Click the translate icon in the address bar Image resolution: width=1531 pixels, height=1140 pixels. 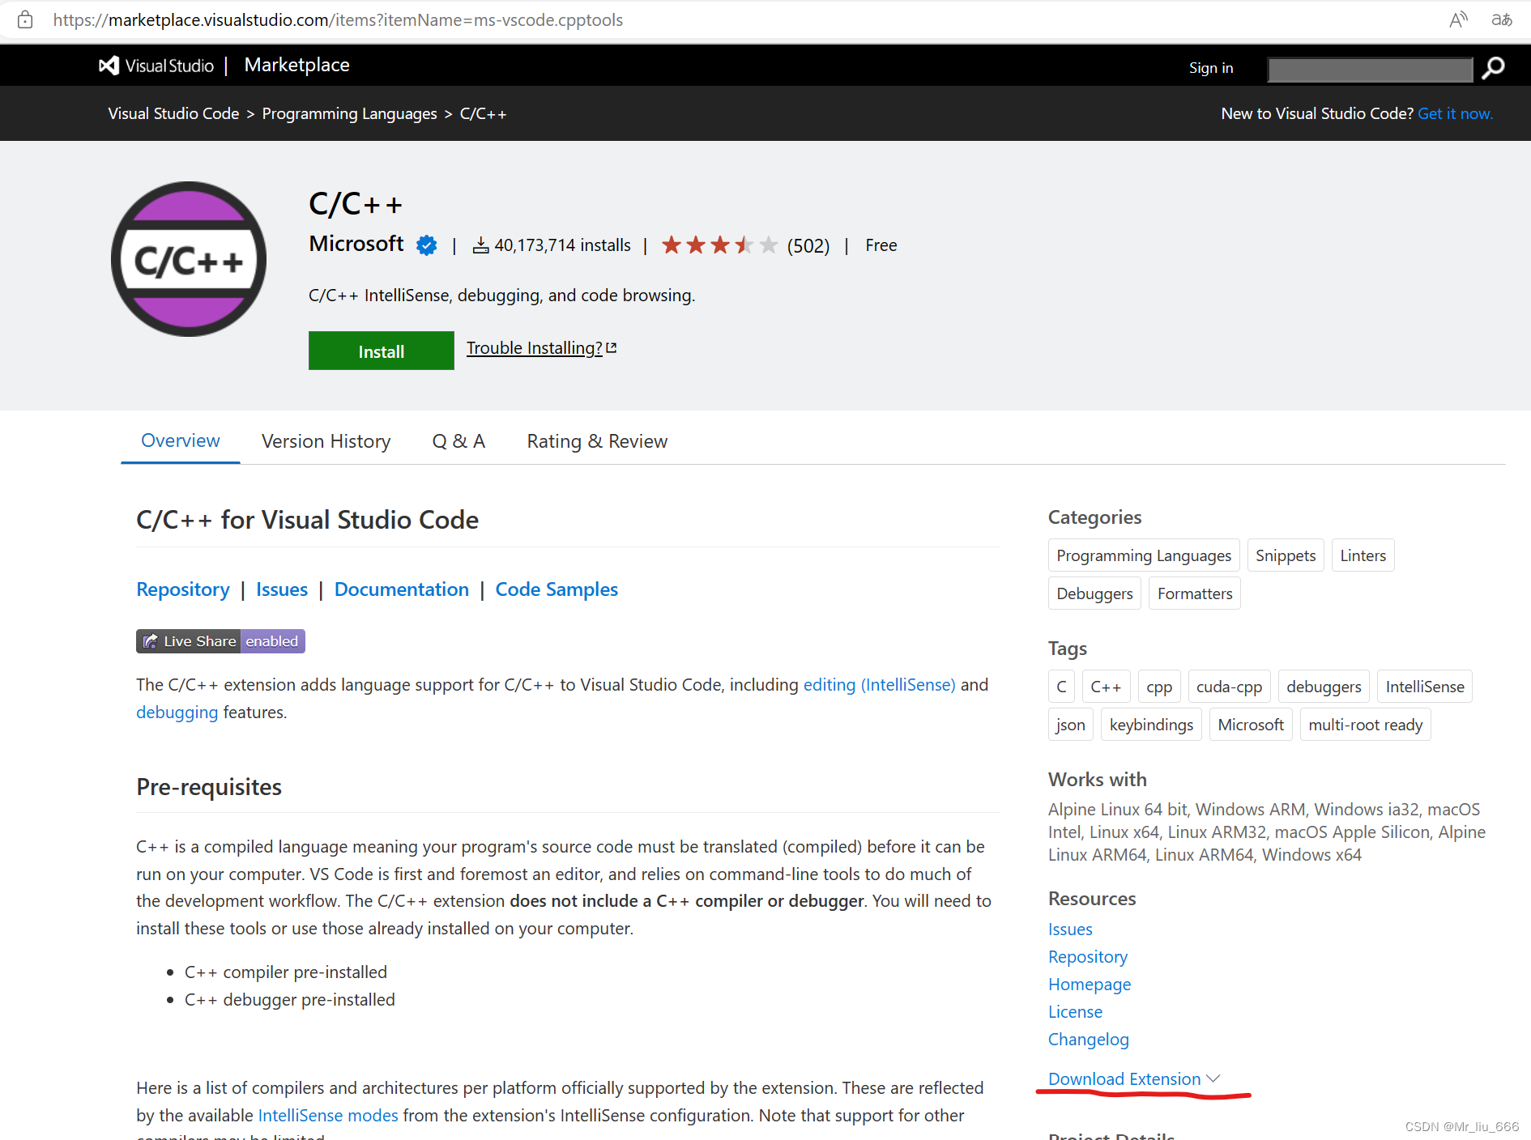[x=1501, y=19]
